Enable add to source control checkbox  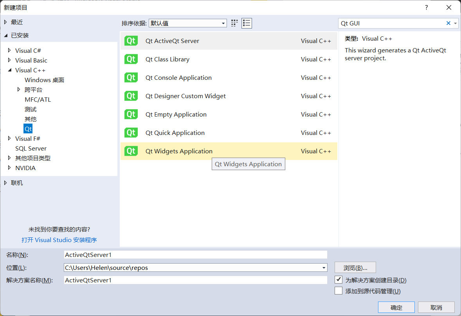tap(339, 291)
